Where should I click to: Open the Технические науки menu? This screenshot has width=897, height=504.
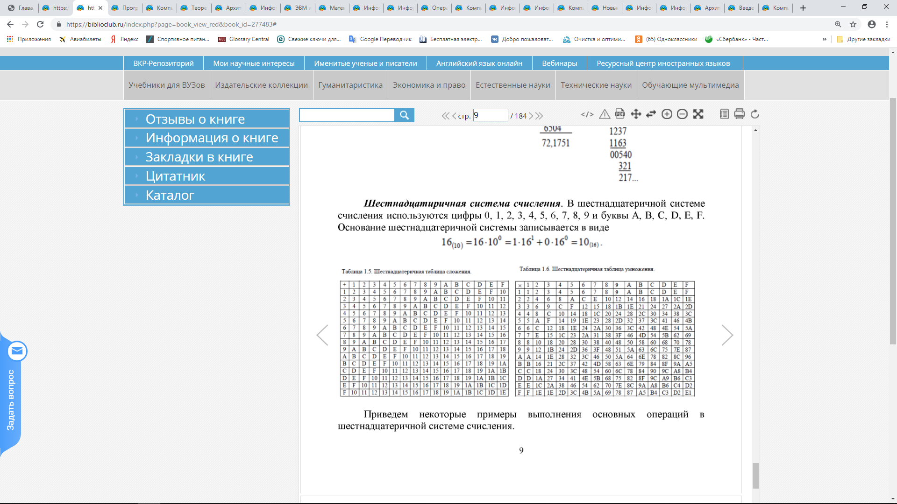(596, 85)
